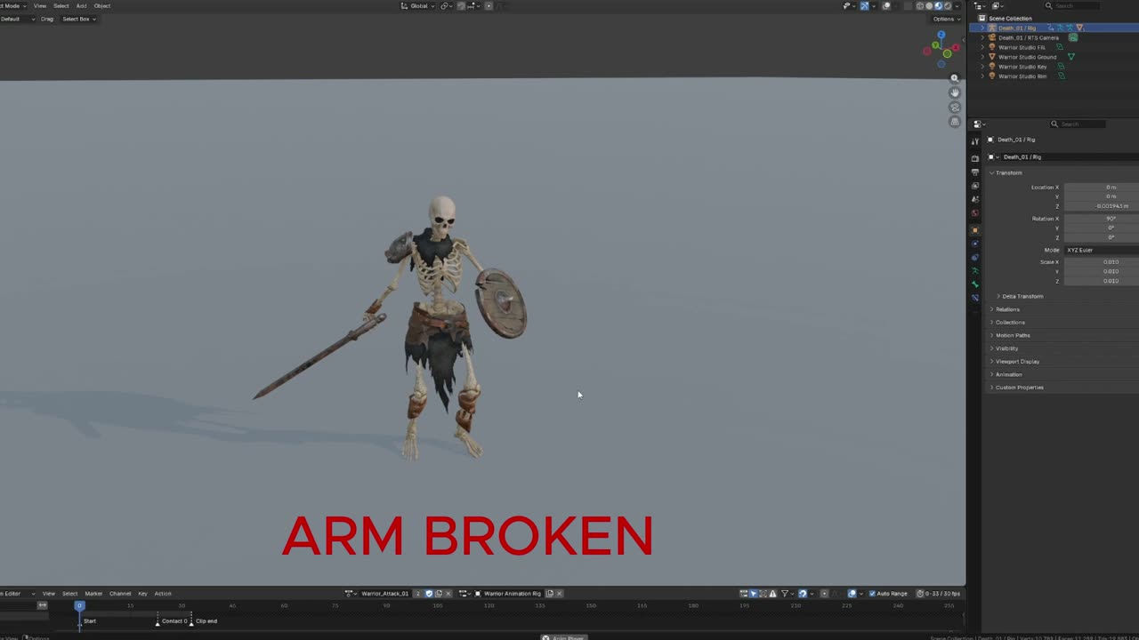Unlink the Warrior_Attack_01 action with X
1139x640 pixels.
click(x=448, y=594)
